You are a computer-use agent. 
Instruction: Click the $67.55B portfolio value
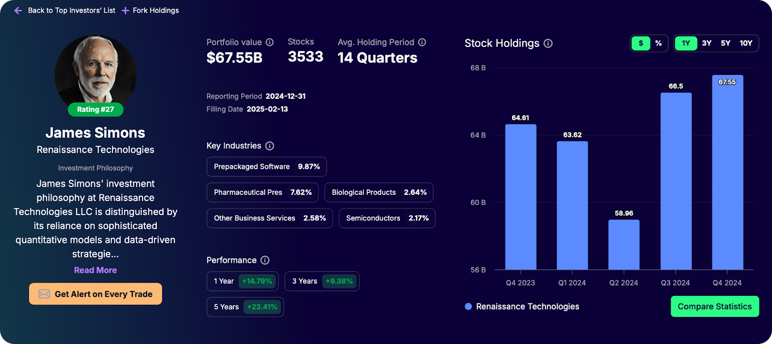click(234, 58)
